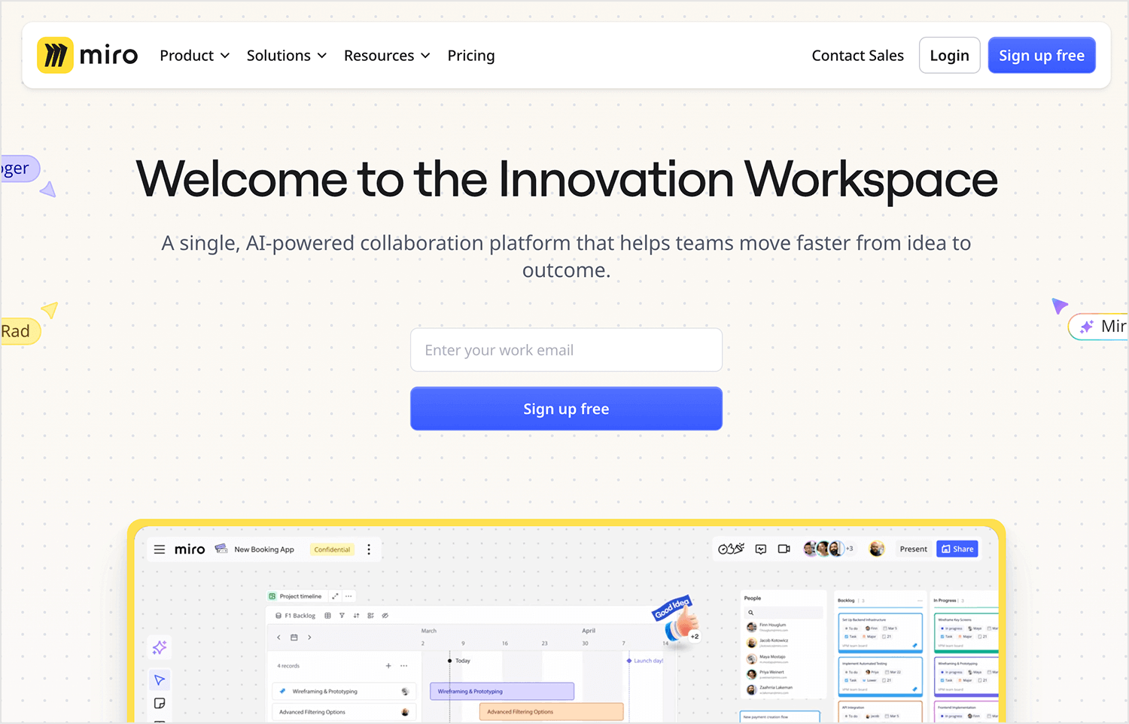
Task: Open the Set Up Backend Infrastructure card
Action: 880,632
